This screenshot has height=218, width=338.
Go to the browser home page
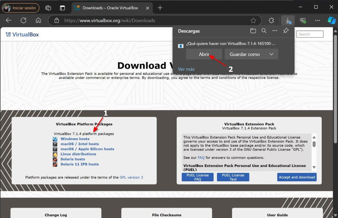click(x=38, y=21)
